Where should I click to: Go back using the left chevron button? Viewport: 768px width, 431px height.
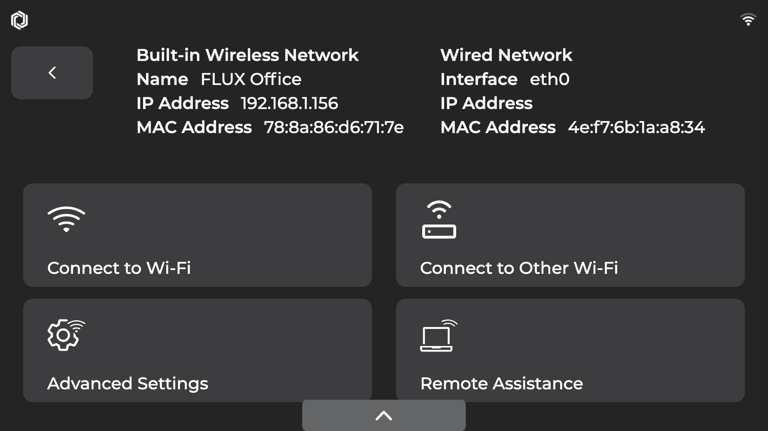(52, 73)
